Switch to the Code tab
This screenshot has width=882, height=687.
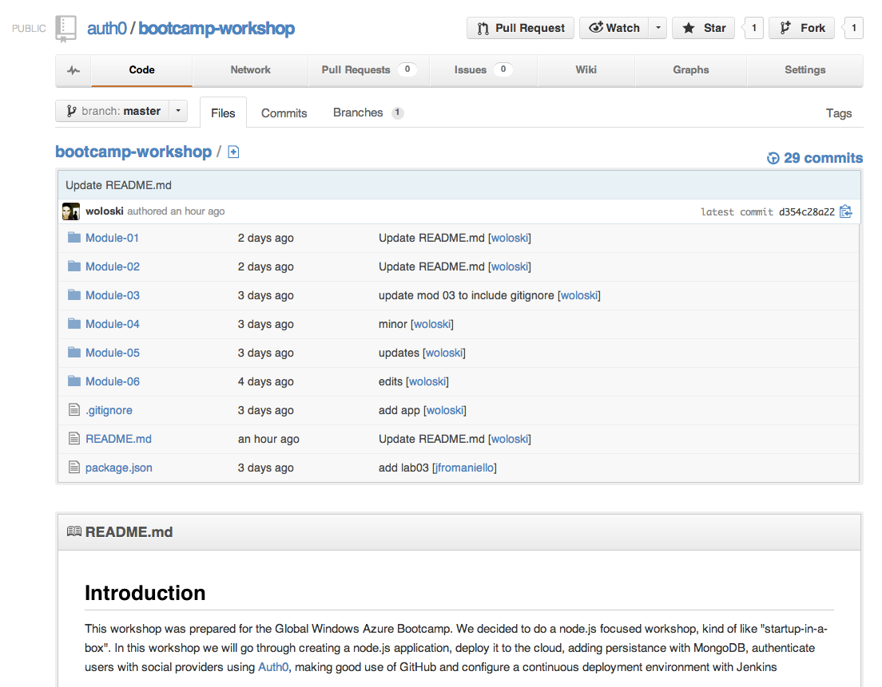coord(141,70)
